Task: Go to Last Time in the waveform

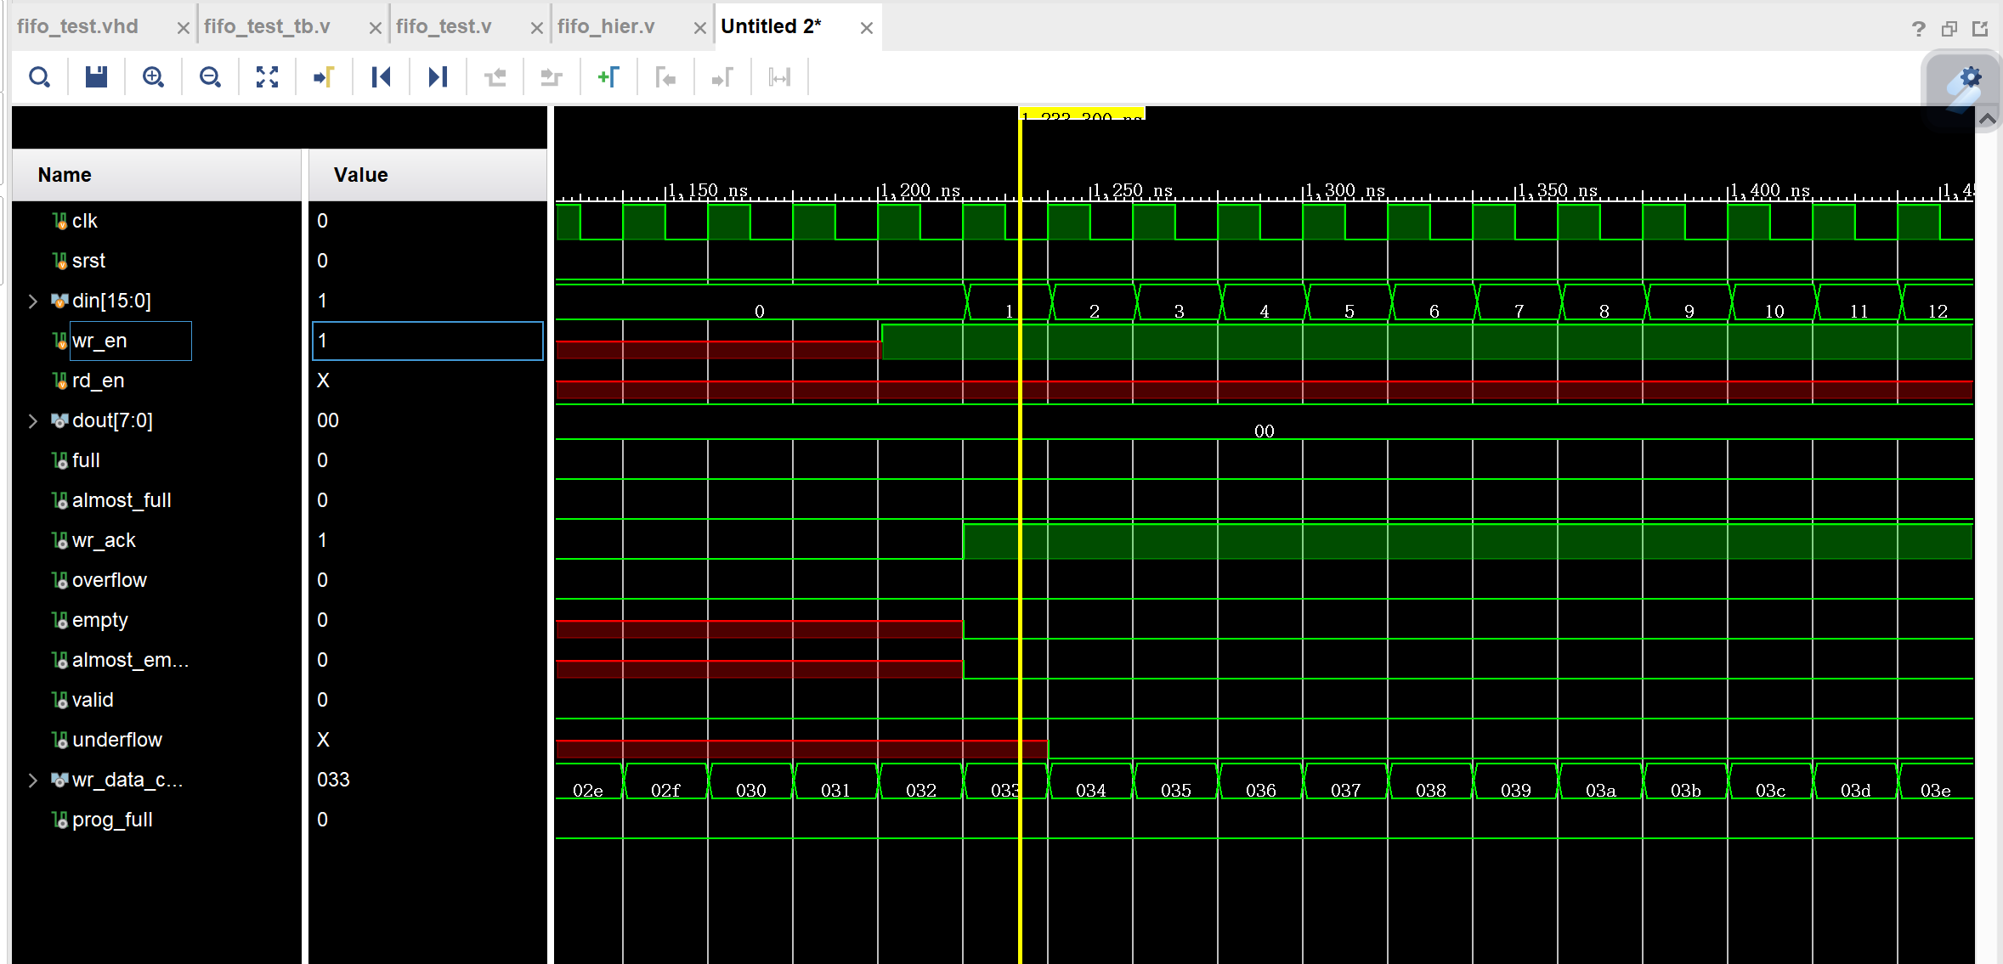Action: point(439,76)
